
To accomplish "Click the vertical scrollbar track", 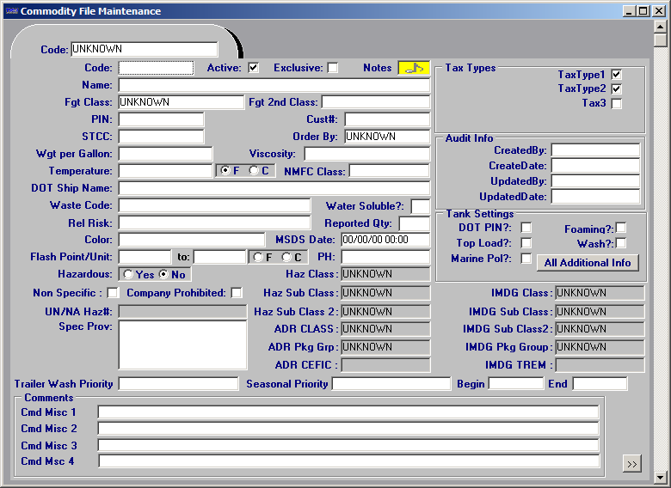I will coord(660,258).
